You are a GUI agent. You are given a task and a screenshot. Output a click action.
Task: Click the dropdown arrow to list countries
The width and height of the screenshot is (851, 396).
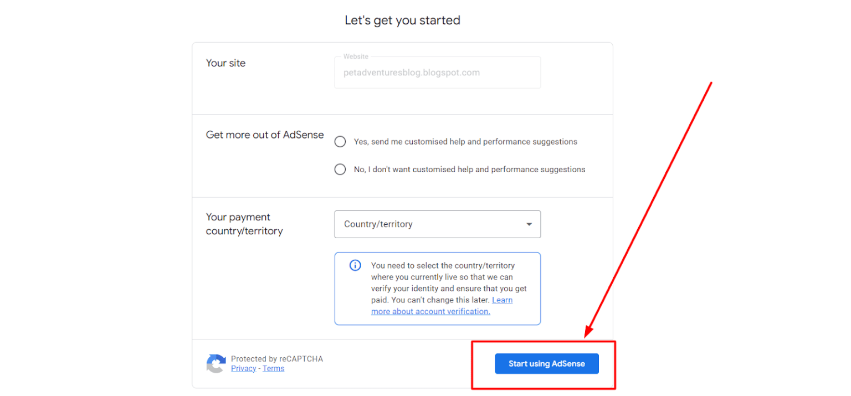coord(529,224)
